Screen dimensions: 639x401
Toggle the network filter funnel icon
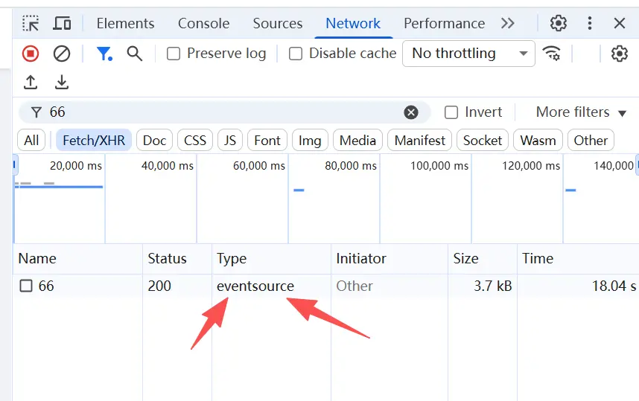click(x=104, y=54)
